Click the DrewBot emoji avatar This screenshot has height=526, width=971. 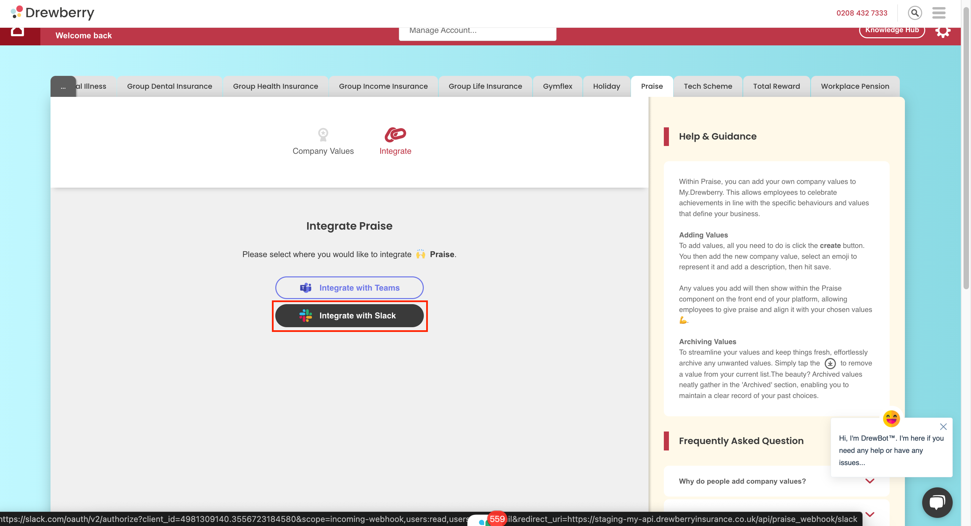point(891,418)
